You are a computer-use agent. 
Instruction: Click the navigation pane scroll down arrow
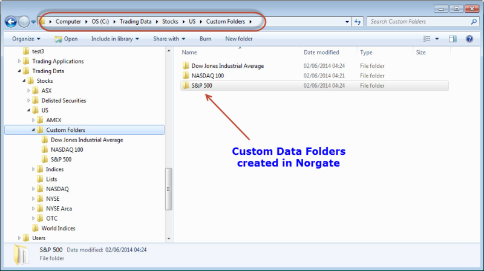(169, 238)
